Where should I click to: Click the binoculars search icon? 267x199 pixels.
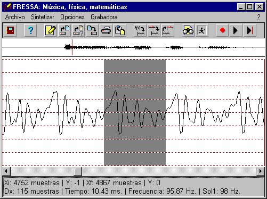click(188, 30)
